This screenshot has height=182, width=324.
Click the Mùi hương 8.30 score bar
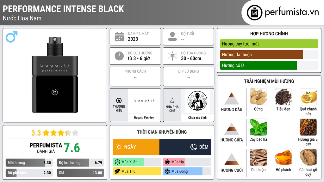(x=29, y=163)
